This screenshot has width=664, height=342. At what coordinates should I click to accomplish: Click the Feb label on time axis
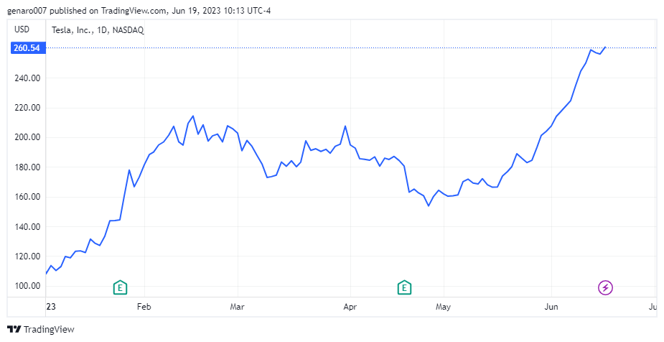[x=144, y=307]
